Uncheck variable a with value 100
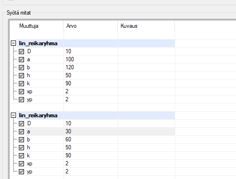 click(21, 59)
